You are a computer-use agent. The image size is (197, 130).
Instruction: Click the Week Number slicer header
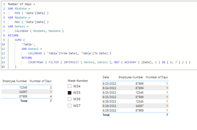pos(78,81)
